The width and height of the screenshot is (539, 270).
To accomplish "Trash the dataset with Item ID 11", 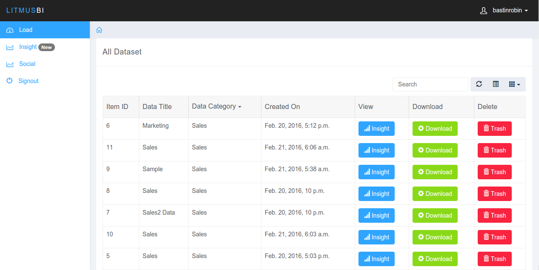I will (x=494, y=150).
